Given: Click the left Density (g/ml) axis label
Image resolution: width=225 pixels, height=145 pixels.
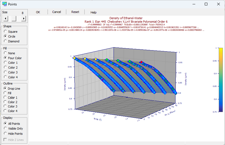Looking at the screenshot, I should 65,84.
